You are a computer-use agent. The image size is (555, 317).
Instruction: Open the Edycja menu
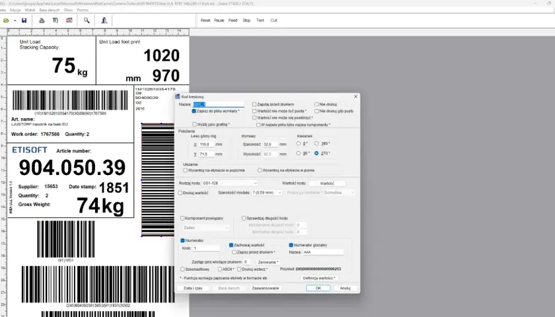tap(15, 10)
